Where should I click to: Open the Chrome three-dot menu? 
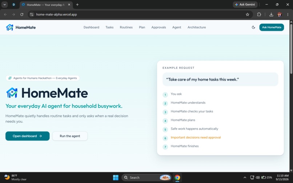coord(288,15)
